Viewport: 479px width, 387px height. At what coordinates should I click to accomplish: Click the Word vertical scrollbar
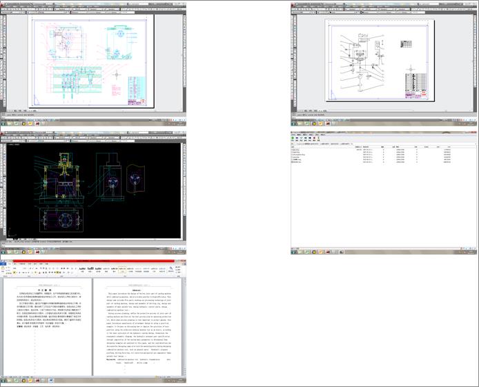[184, 326]
